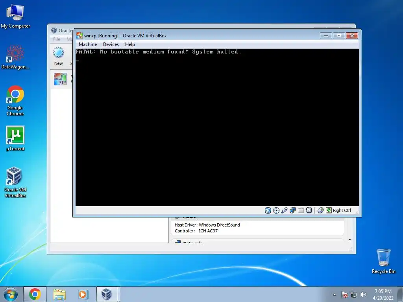Click the Action Center flag tray icon

344,295
